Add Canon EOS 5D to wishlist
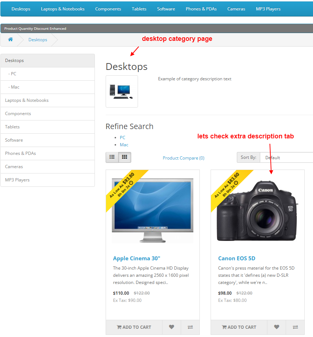Screen dimensions: 313x337 tap(276, 327)
